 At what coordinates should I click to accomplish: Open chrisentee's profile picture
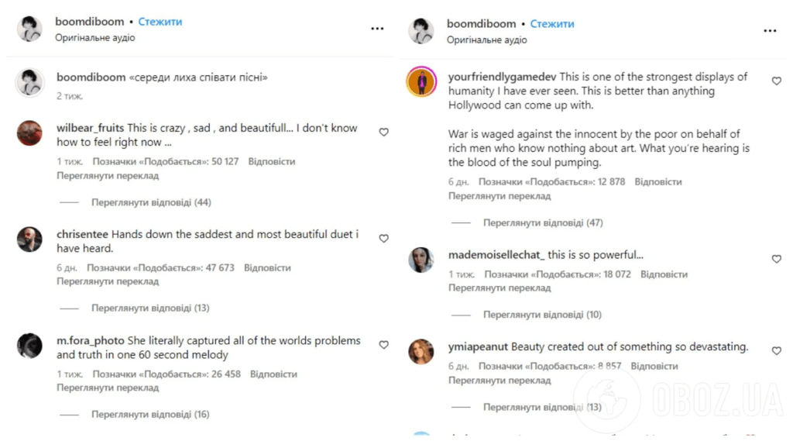click(x=30, y=239)
